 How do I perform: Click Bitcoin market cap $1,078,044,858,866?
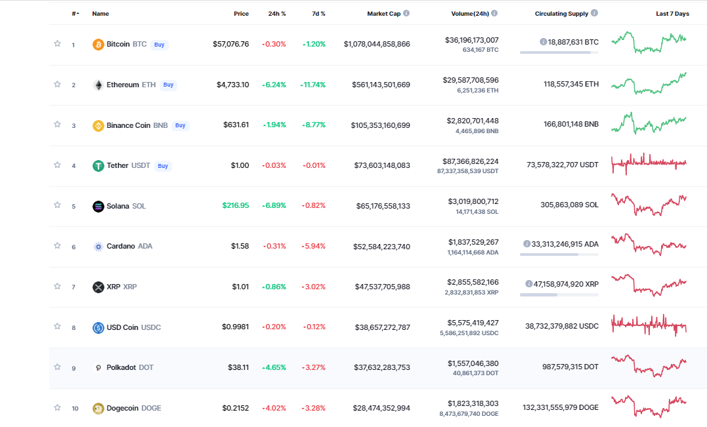coord(377,44)
